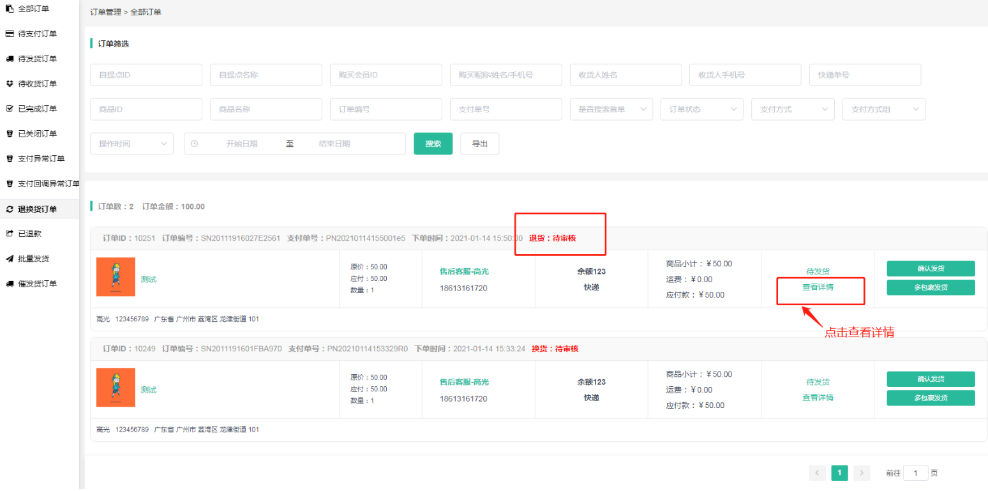
Task: Click the 待发货订单 truck icon
Action: (x=10, y=59)
